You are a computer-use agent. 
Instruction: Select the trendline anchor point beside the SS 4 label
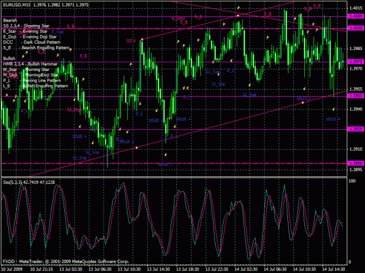pos(142,40)
